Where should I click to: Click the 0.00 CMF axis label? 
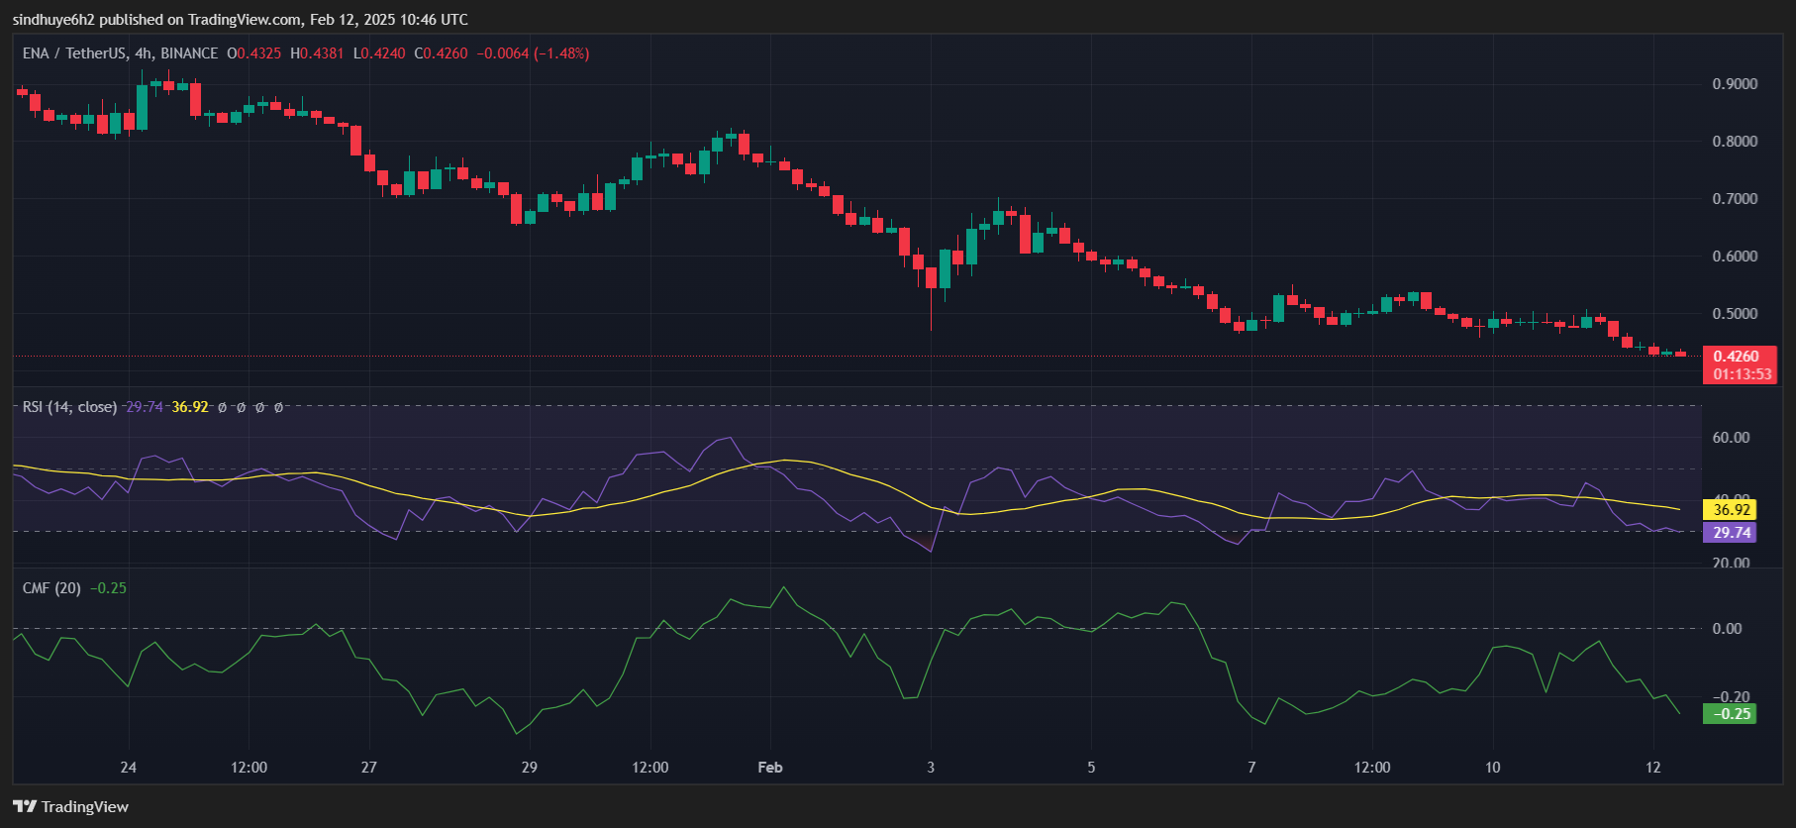pos(1728,629)
